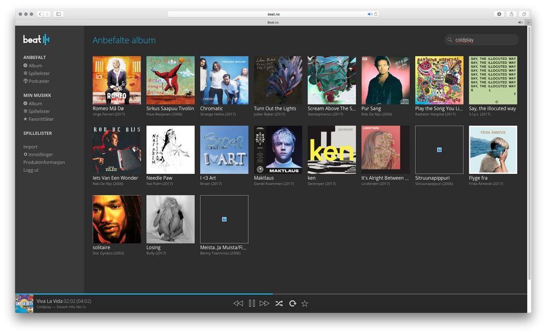Click Doc Gynéco (2002) artist text

pyautogui.click(x=108, y=253)
